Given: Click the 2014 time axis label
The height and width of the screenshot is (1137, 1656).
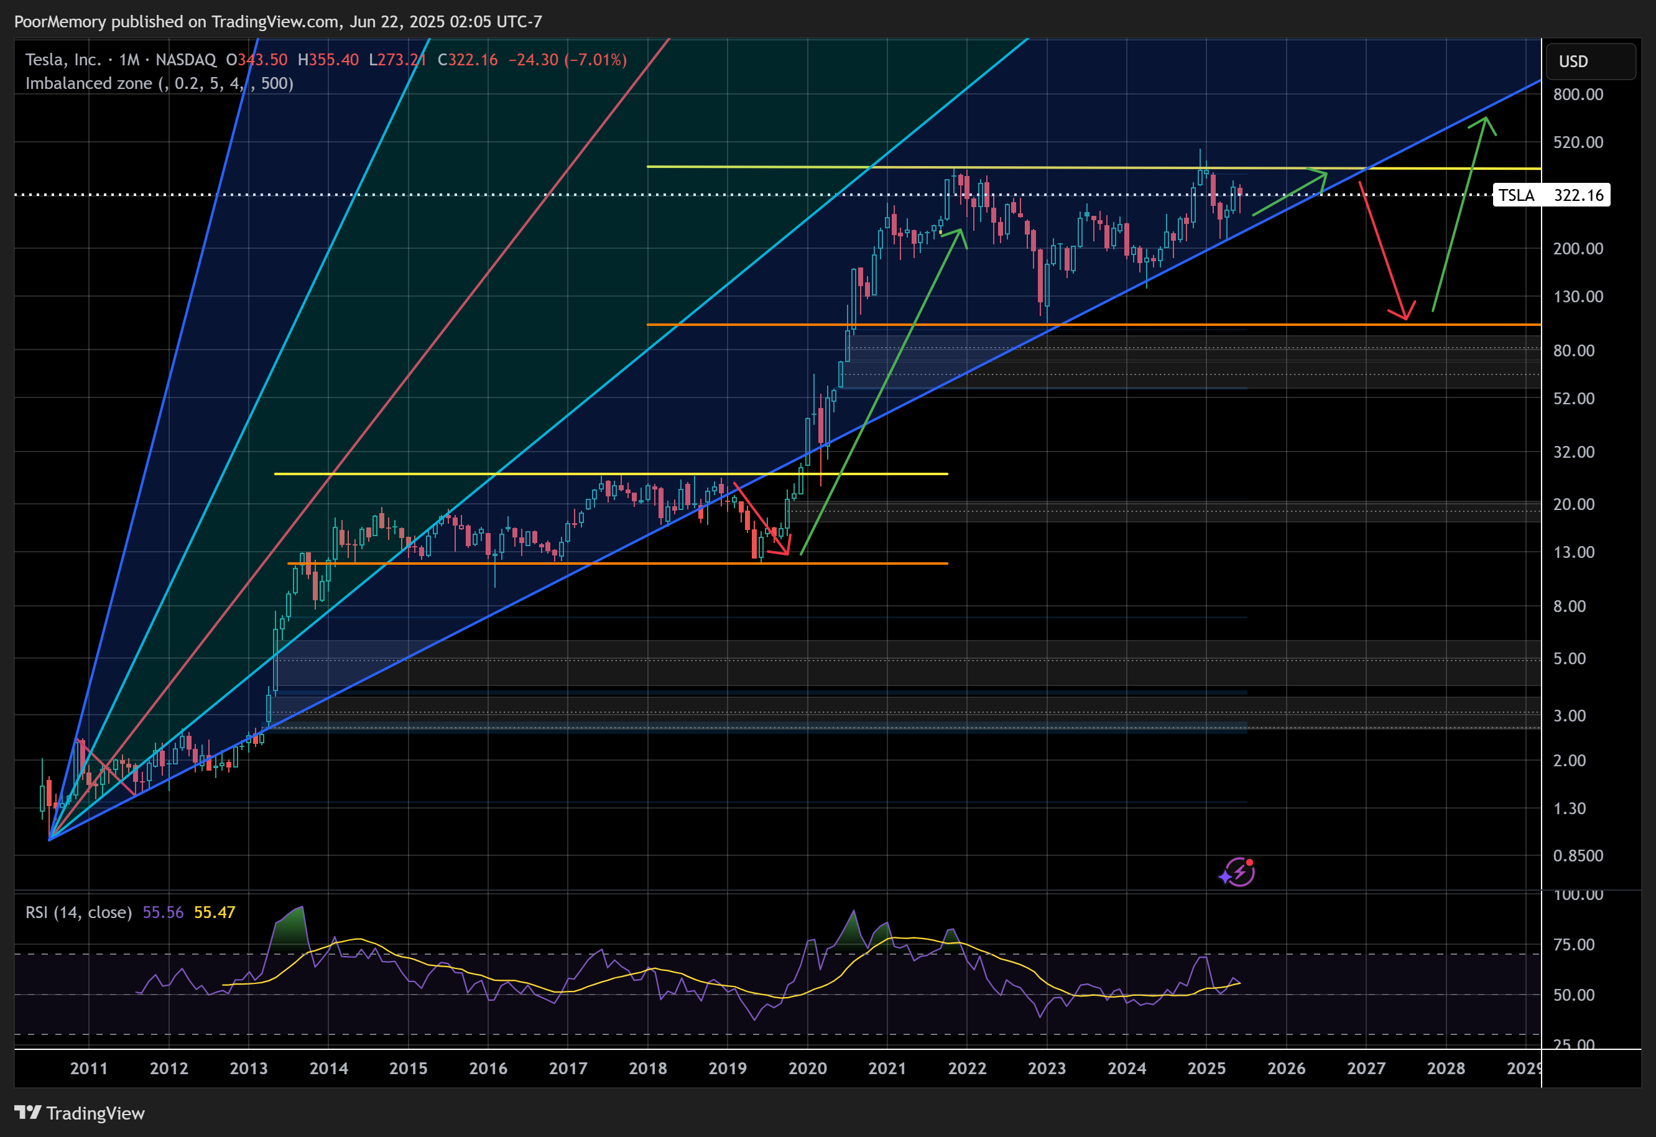Looking at the screenshot, I should (x=328, y=1069).
